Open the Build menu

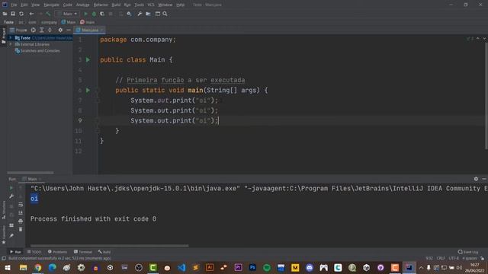click(x=116, y=5)
